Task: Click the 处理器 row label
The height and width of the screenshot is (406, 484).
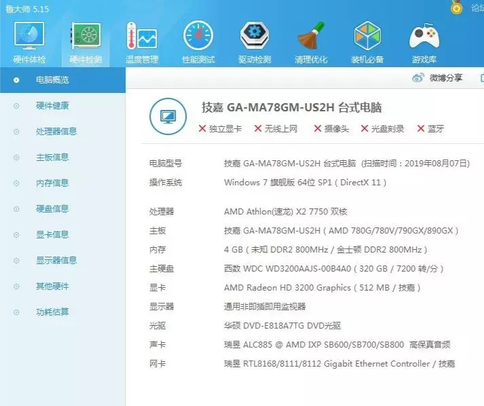Action: point(162,212)
